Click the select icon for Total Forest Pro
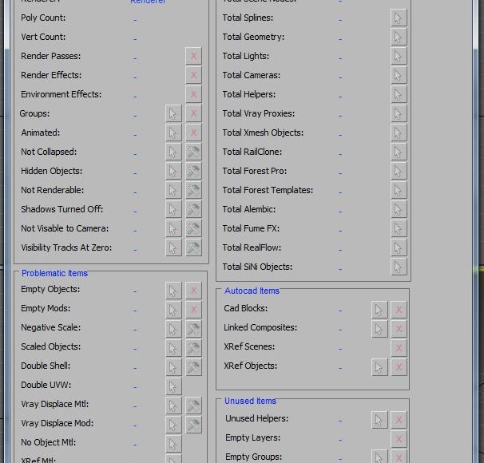 click(399, 171)
